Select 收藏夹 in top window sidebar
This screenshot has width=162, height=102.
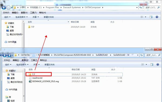(x=9, y=23)
